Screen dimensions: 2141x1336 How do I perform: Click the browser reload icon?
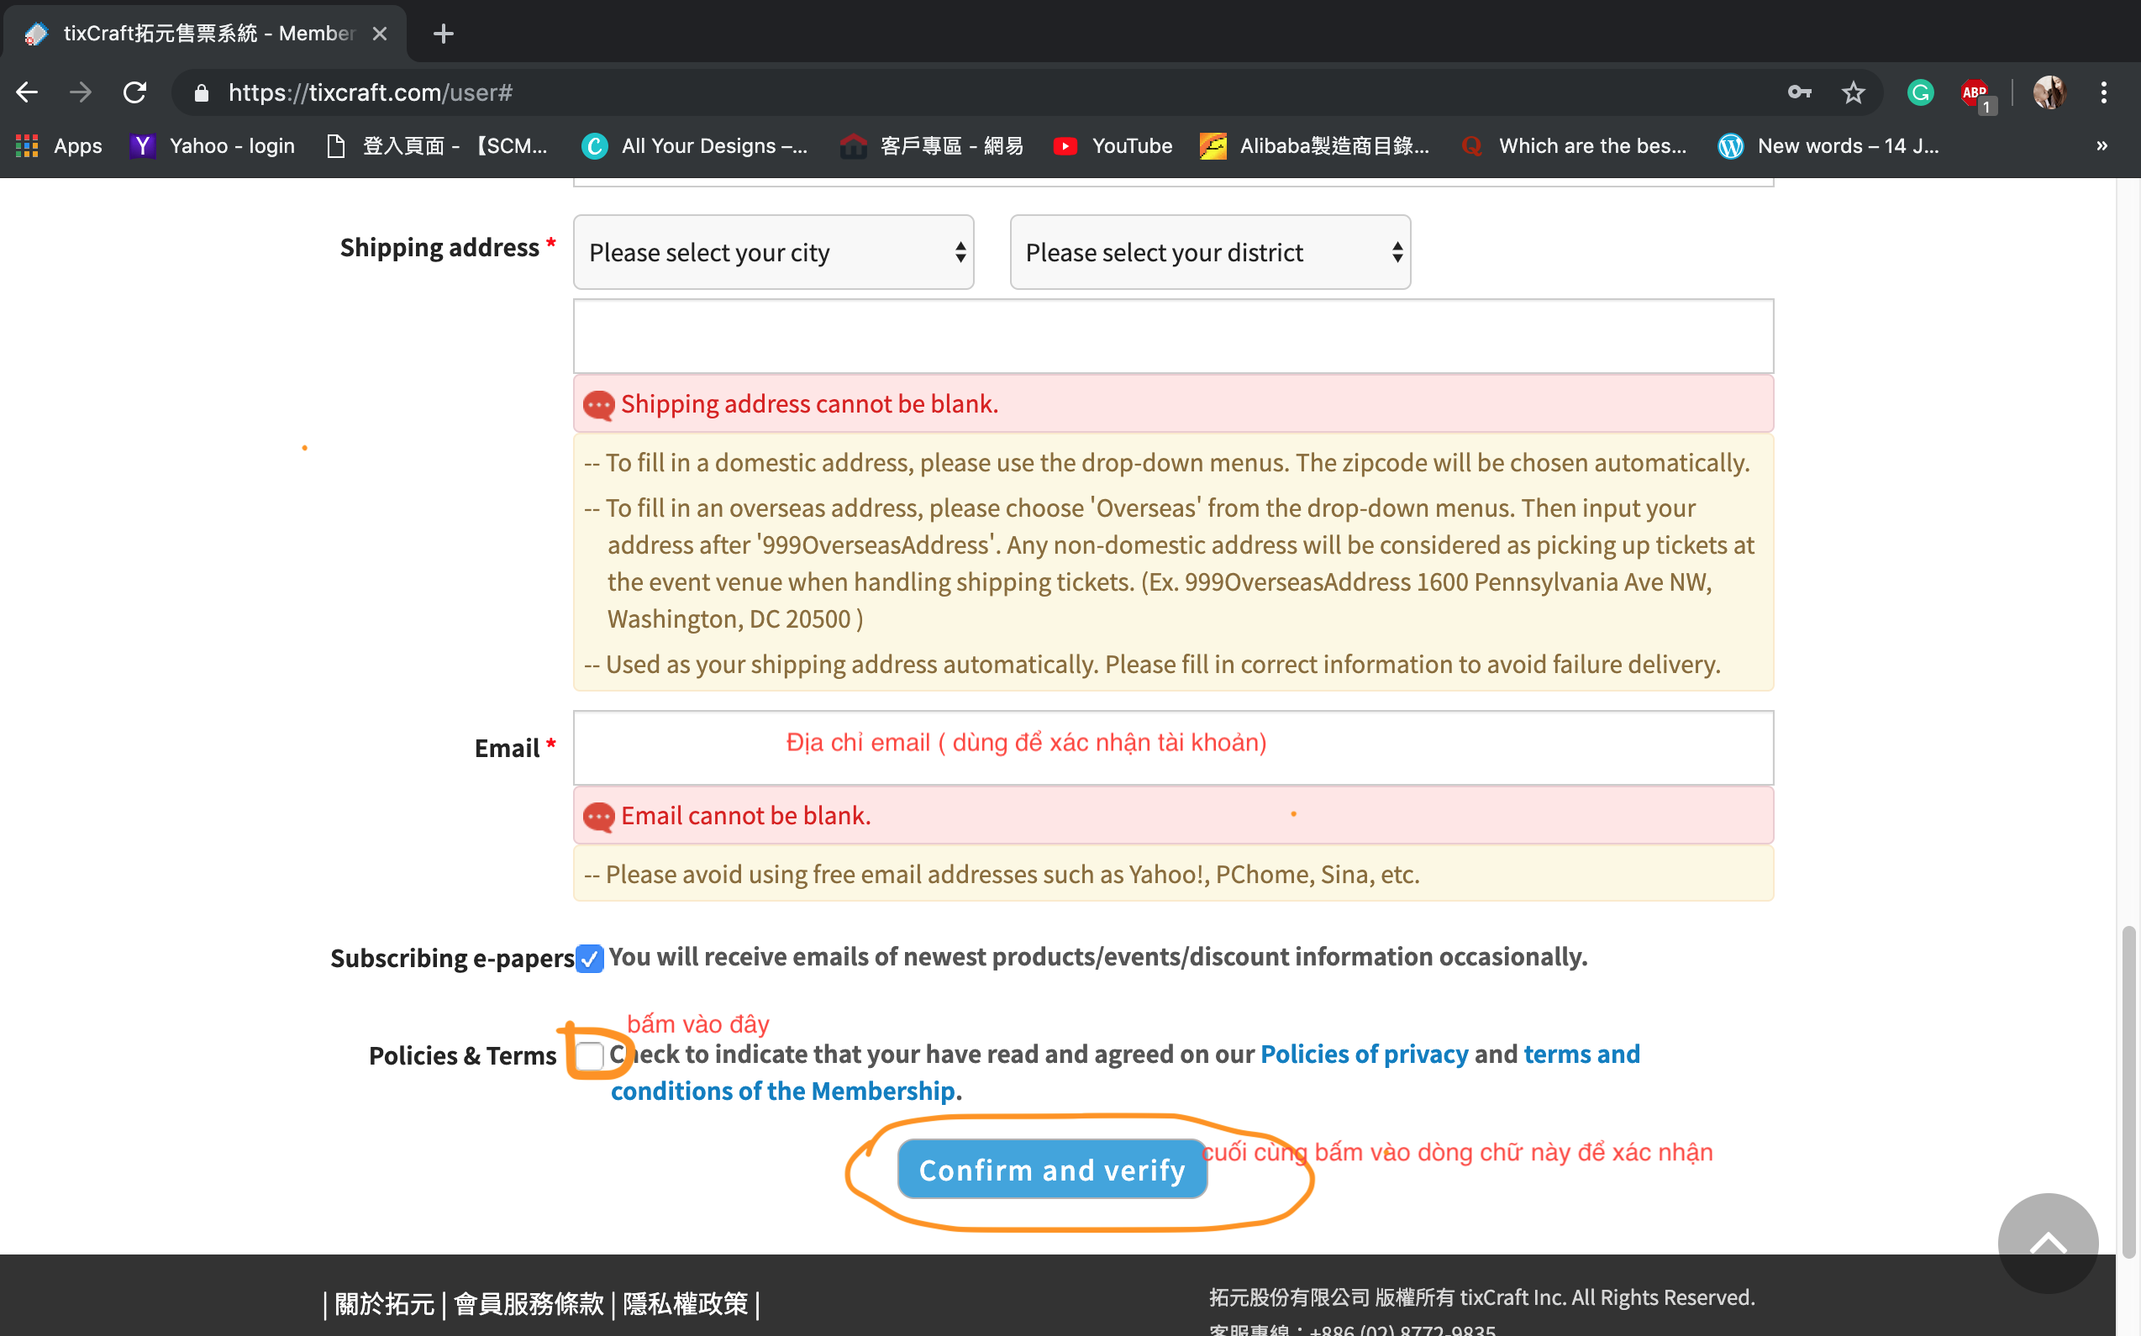click(134, 92)
